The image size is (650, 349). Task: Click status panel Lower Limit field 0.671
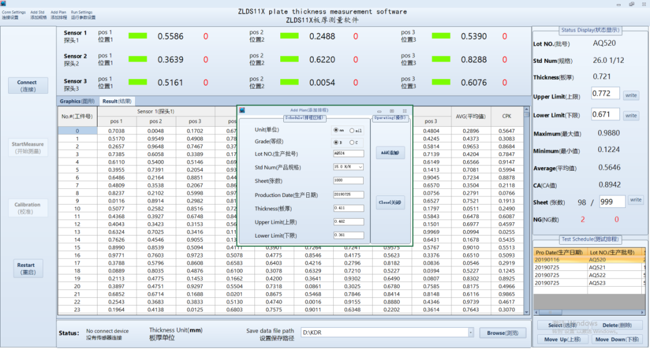pyautogui.click(x=605, y=114)
